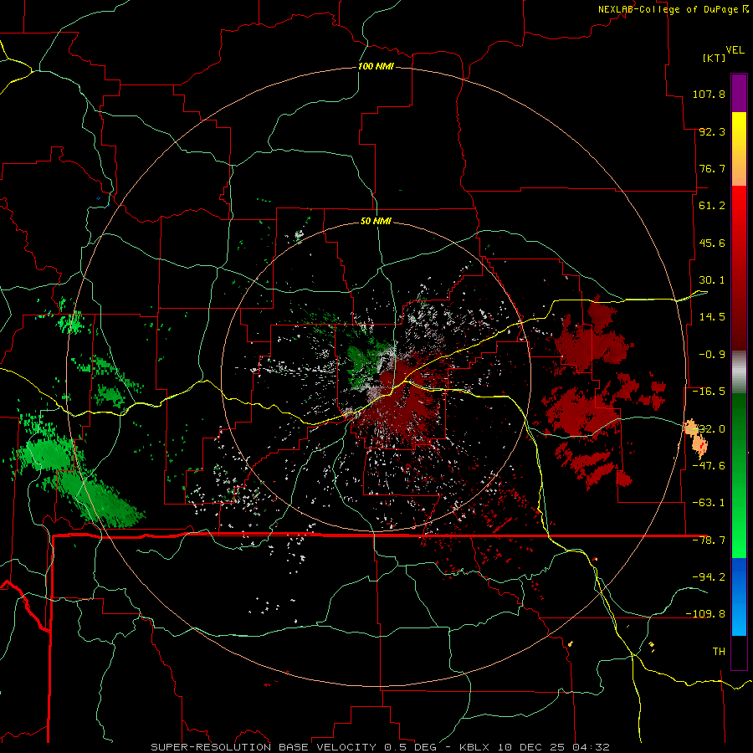Click the TH threshold label on legend
Viewport: 753px width, 753px height.
tap(719, 651)
